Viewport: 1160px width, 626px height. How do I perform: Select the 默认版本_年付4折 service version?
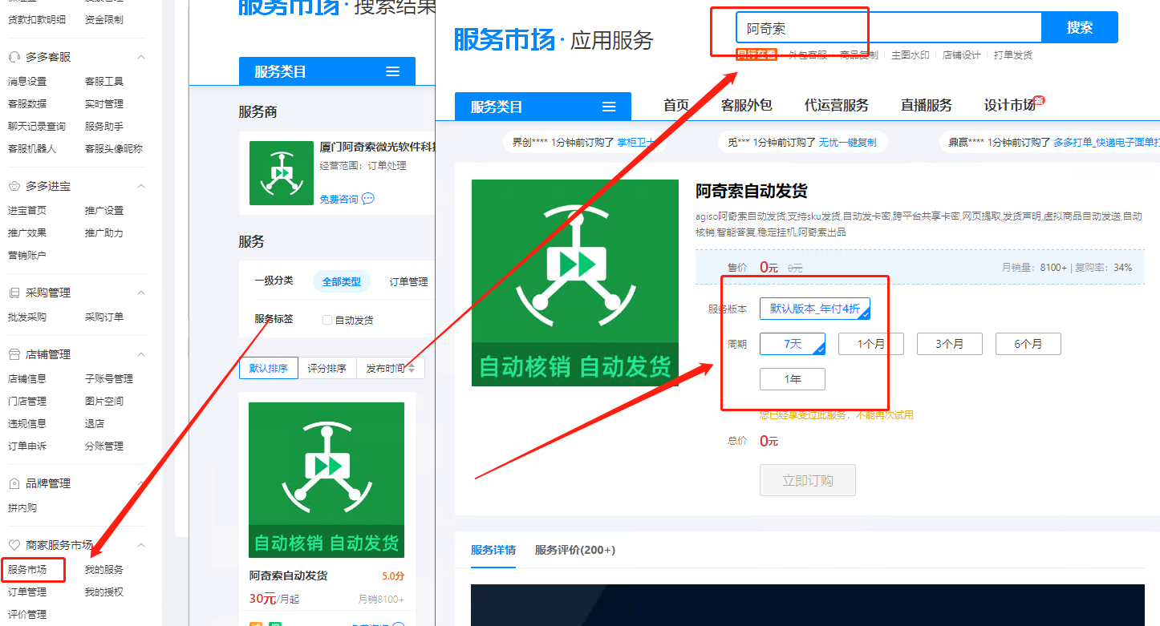(x=815, y=309)
